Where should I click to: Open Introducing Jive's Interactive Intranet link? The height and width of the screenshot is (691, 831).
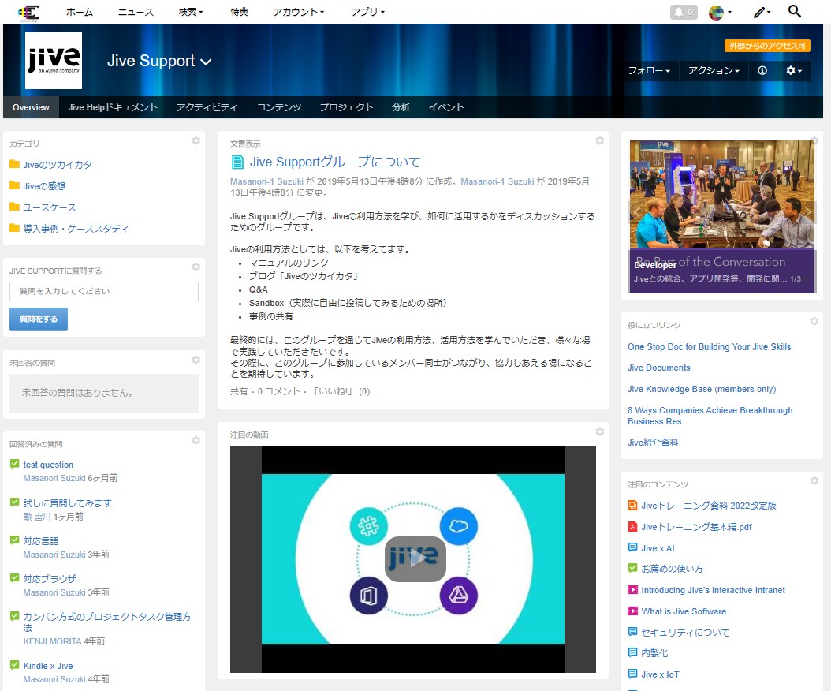pyautogui.click(x=713, y=590)
